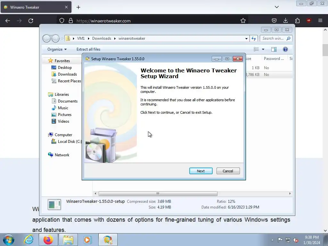Select VM1 in the Explorer breadcrumb
This screenshot has width=328, height=246.
[x=81, y=38]
